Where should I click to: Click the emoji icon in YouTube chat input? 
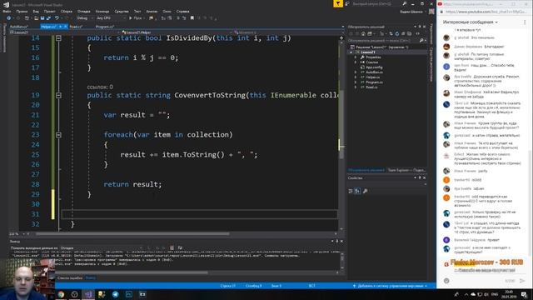pyautogui.click(x=446, y=281)
